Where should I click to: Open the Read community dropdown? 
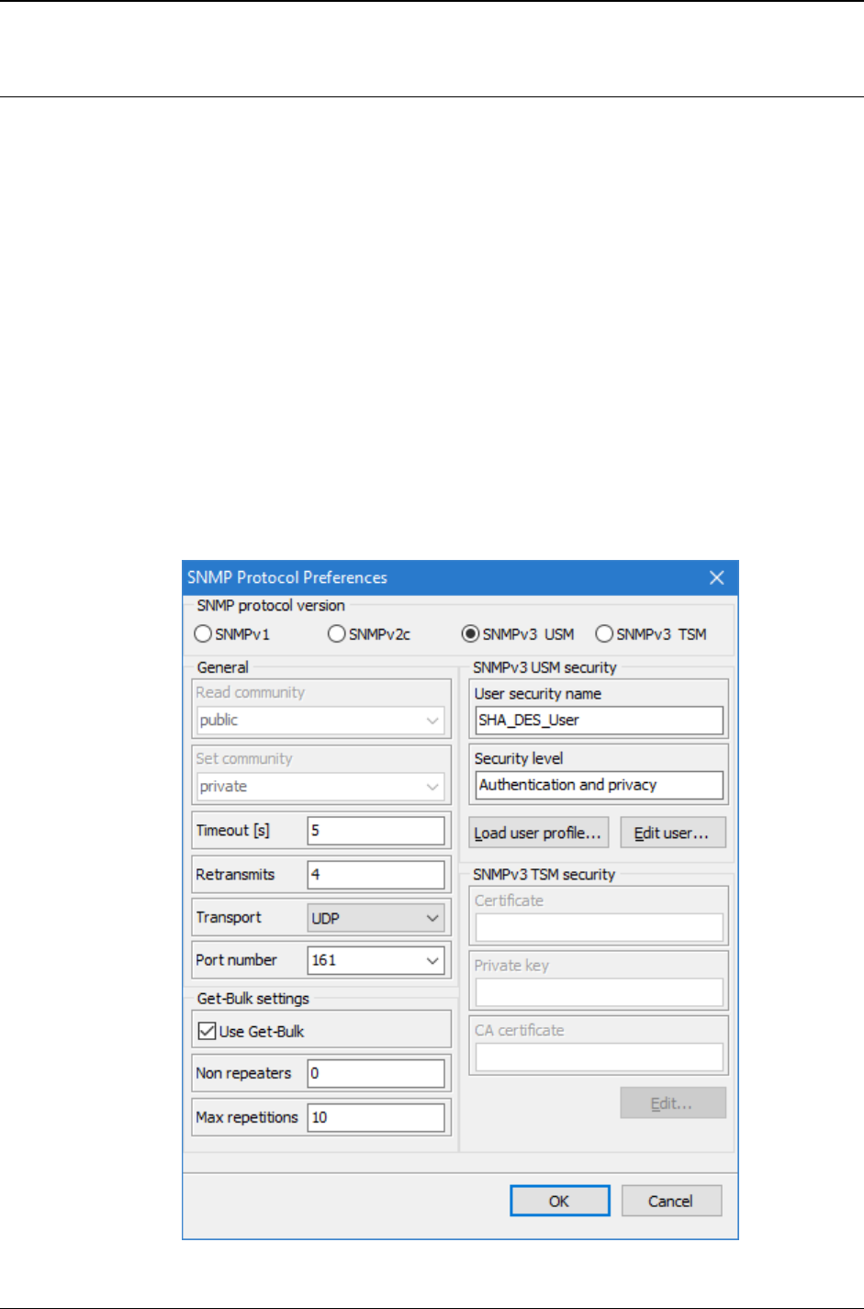432,721
